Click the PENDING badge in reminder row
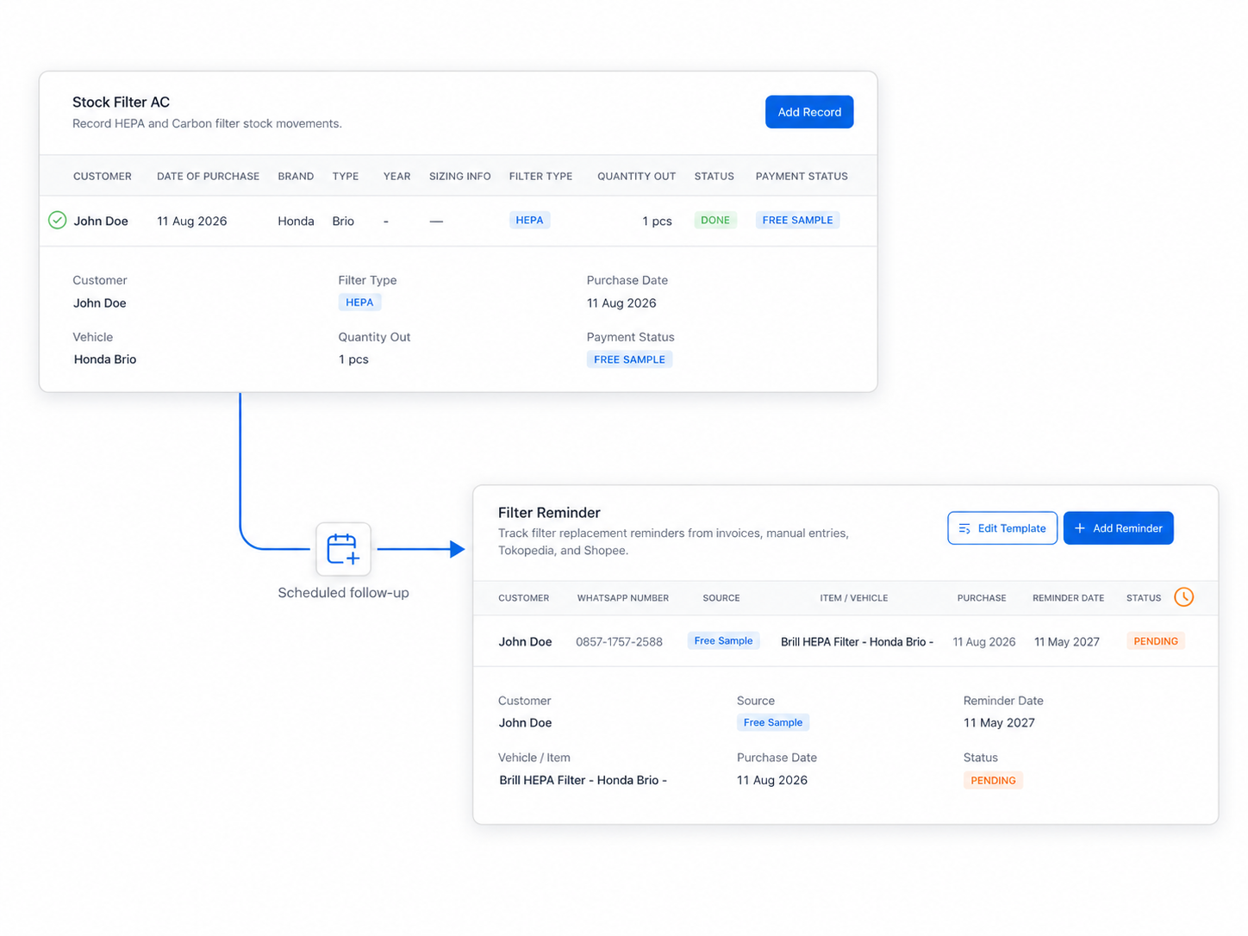This screenshot has height=936, width=1248. [x=1156, y=641]
